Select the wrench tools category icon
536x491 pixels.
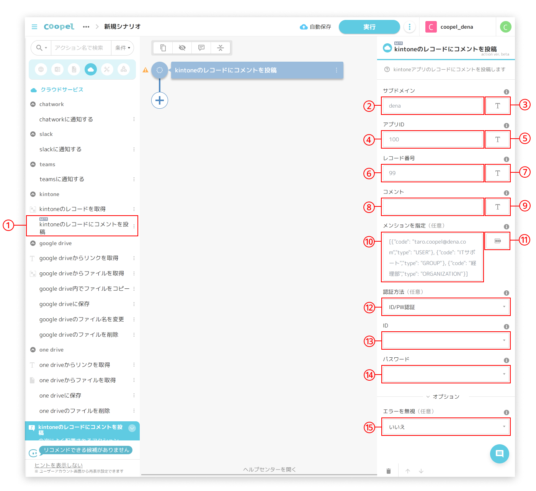107,69
